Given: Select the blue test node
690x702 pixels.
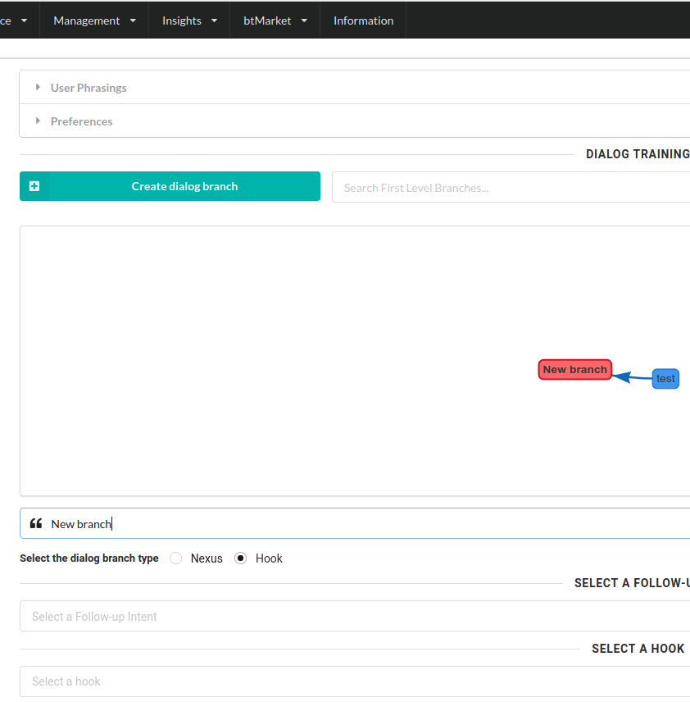Looking at the screenshot, I should [x=665, y=379].
